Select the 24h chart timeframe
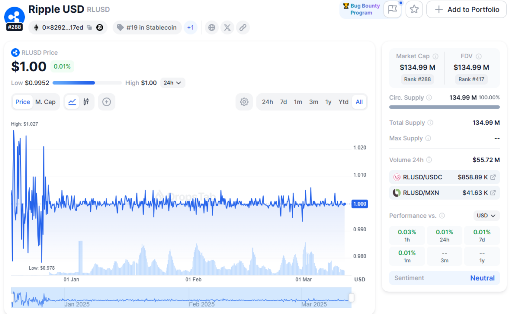 pyautogui.click(x=267, y=102)
